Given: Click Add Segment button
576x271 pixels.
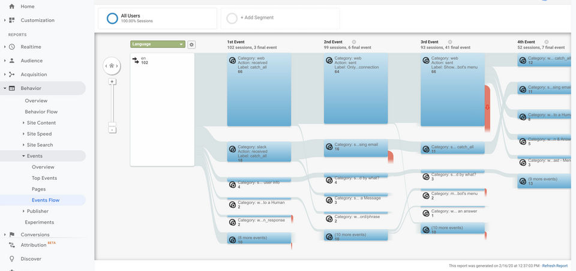Looking at the screenshot, I should tap(280, 18).
